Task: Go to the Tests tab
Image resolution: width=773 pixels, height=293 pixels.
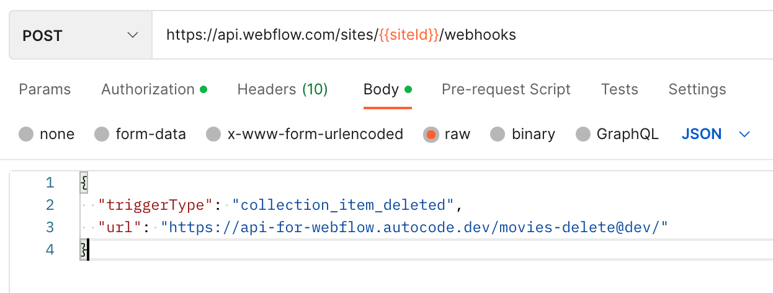Action: click(x=619, y=89)
